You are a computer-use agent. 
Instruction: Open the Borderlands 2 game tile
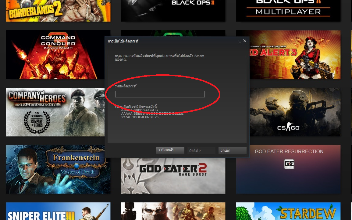[58, 11]
